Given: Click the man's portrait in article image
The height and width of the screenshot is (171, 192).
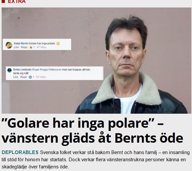Looking at the screenshot, I should tap(131, 65).
